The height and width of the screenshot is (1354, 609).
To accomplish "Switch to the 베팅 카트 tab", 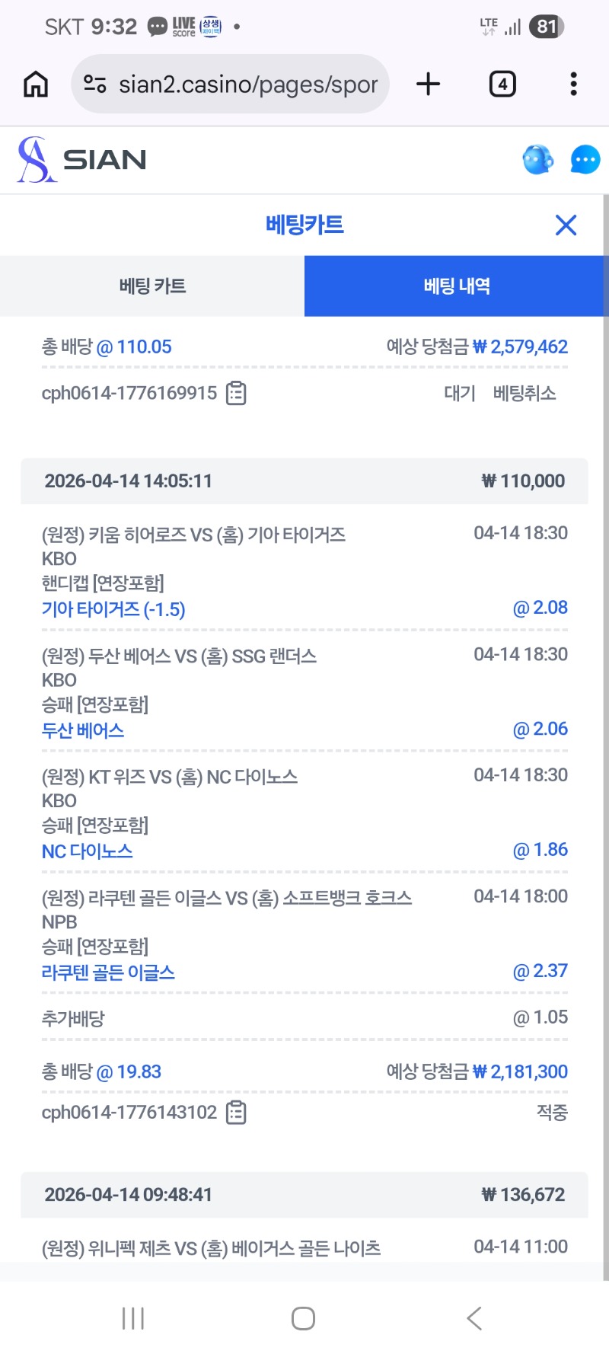I will [x=152, y=286].
